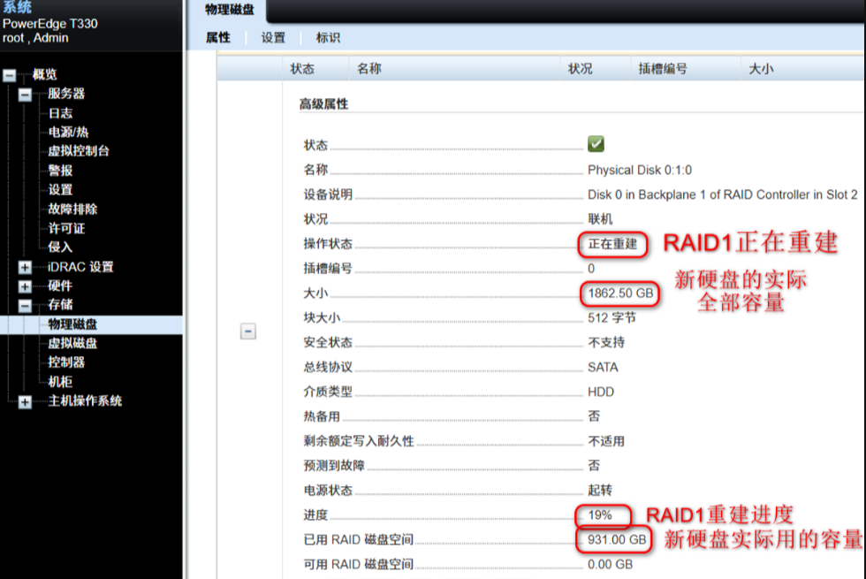This screenshot has height=579, width=866.
Task: Collapse the 存储 tree node
Action: pos(25,306)
